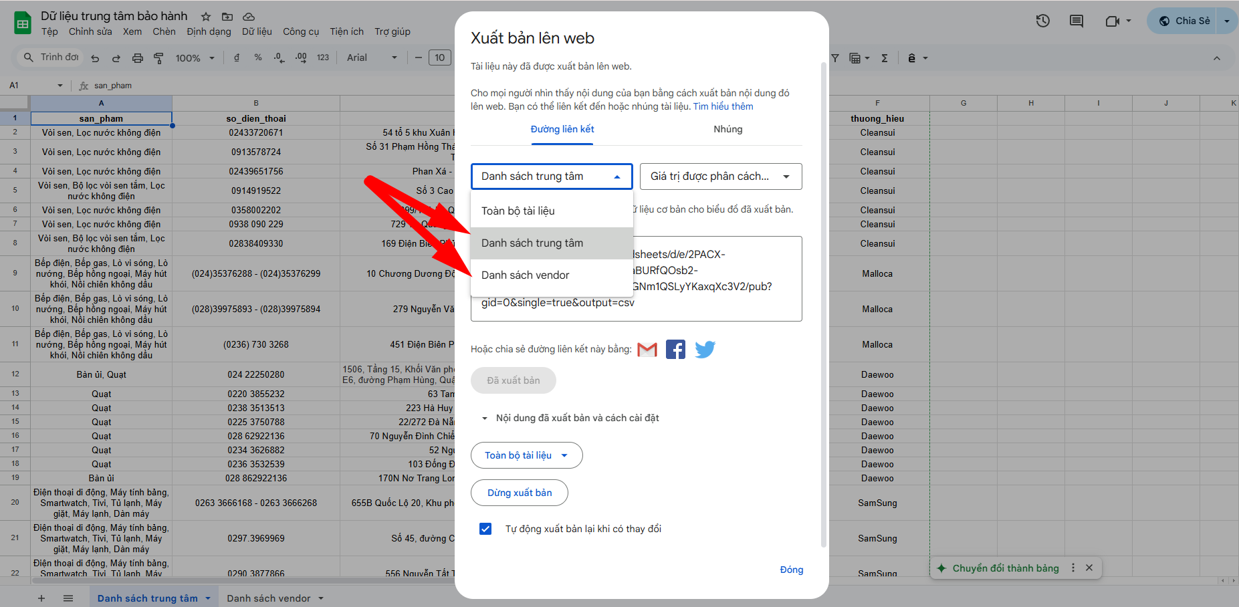Decrease decimal places
Viewport: 1239px width, 607px height.
(x=279, y=58)
